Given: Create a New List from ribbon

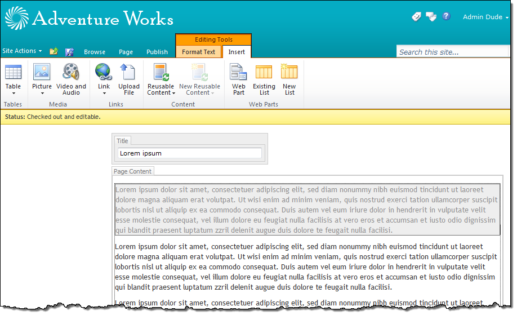Looking at the screenshot, I should point(289,79).
